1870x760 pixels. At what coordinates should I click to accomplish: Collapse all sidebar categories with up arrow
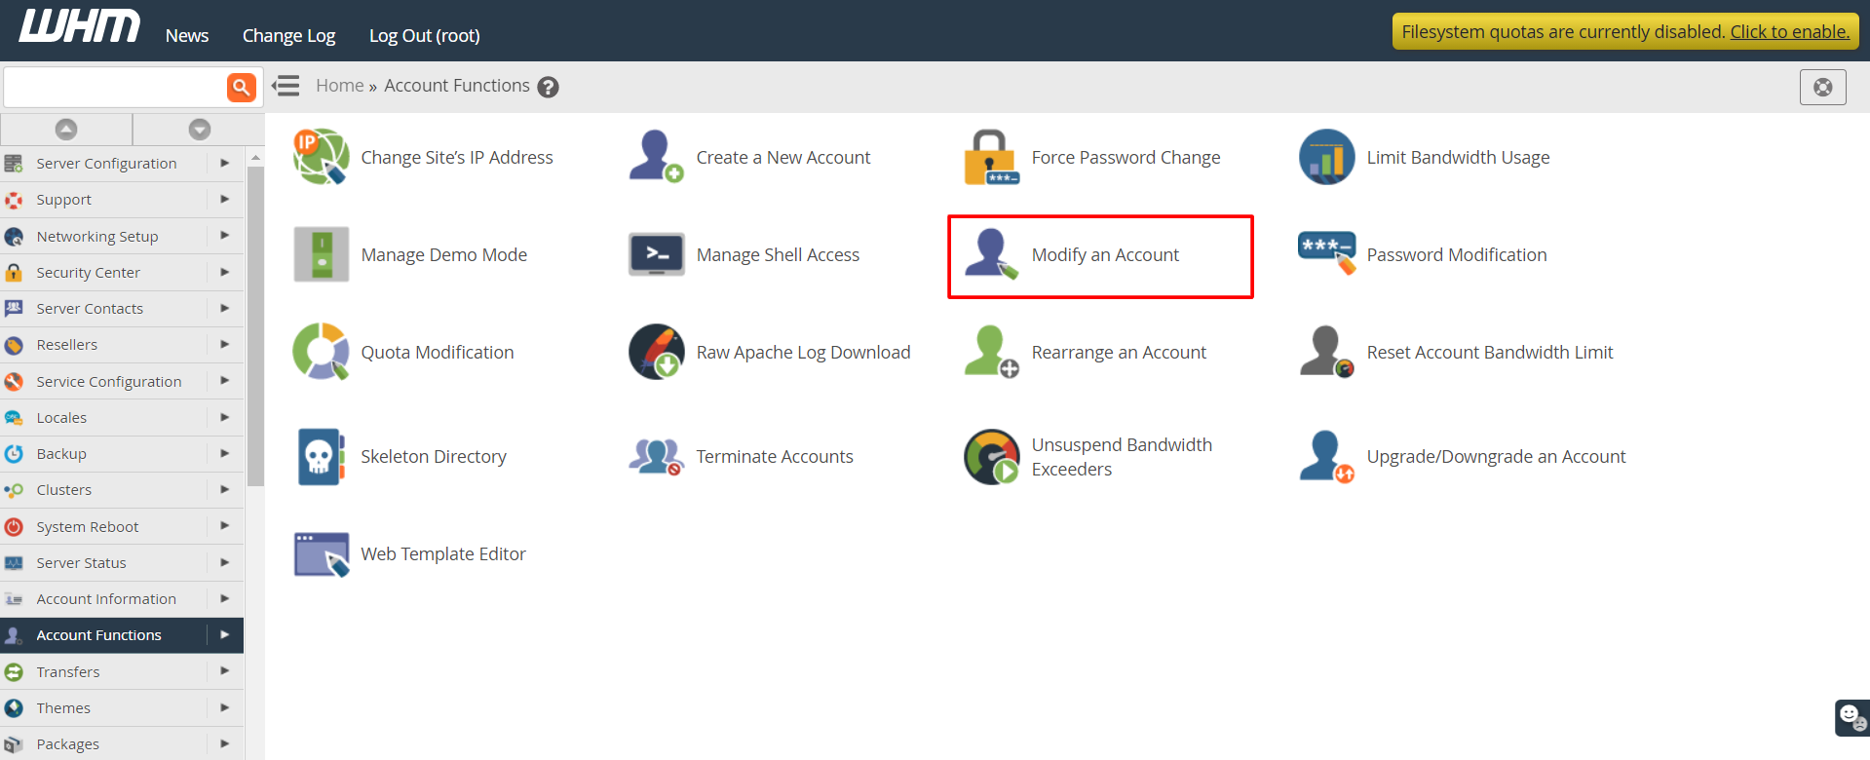click(66, 129)
